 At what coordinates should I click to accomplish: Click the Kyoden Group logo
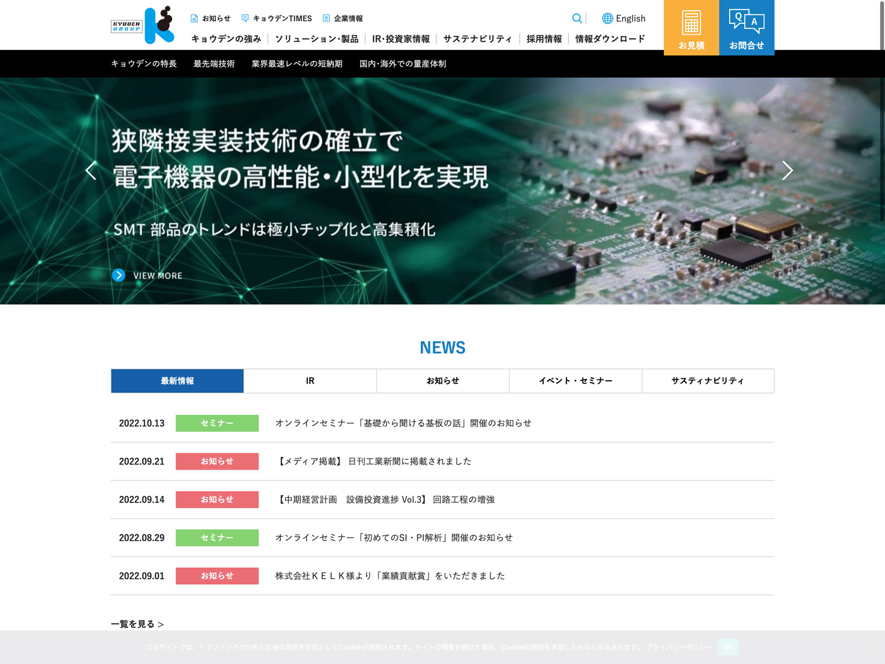point(143,25)
